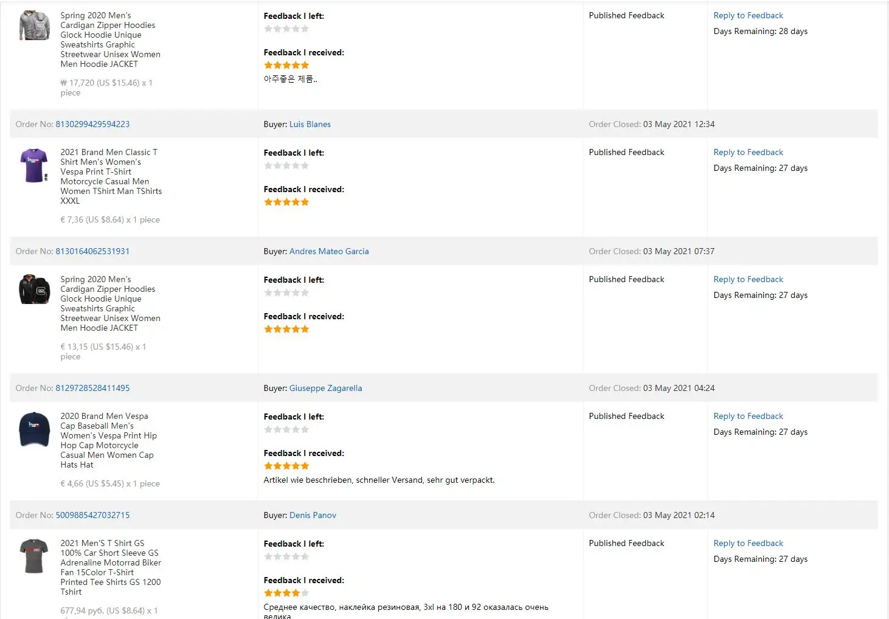Viewport: 889px width, 619px height.
Task: Click the gray GS T-shirt thumbnail
Action: click(34, 556)
